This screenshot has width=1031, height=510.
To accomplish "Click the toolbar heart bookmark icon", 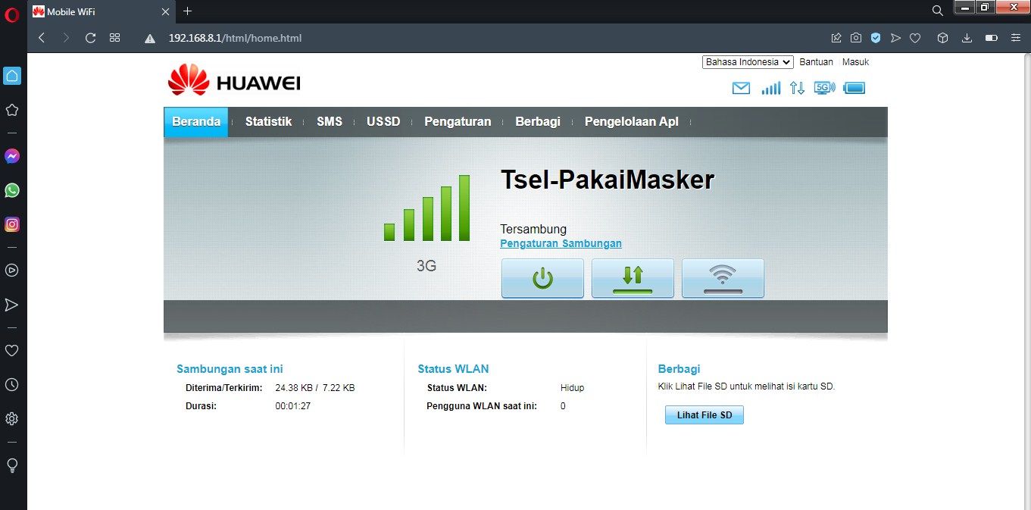I will [x=915, y=37].
